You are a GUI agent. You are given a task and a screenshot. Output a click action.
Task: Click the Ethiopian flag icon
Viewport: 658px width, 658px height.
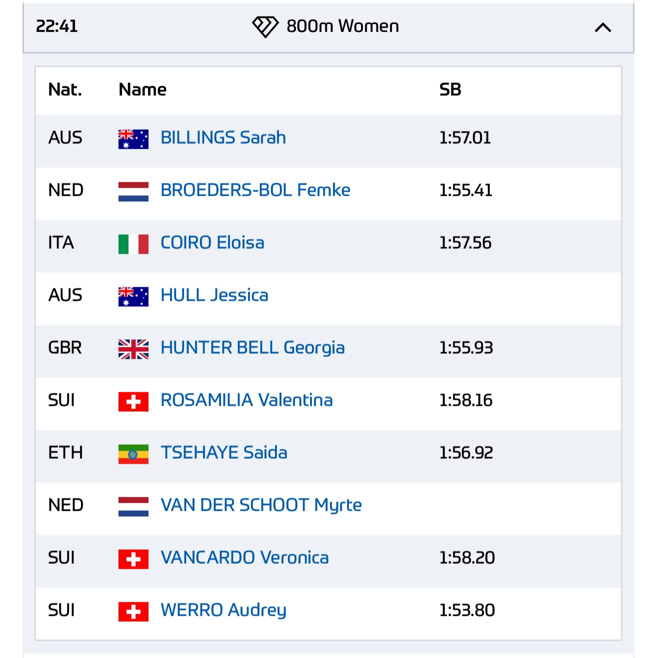(x=133, y=454)
